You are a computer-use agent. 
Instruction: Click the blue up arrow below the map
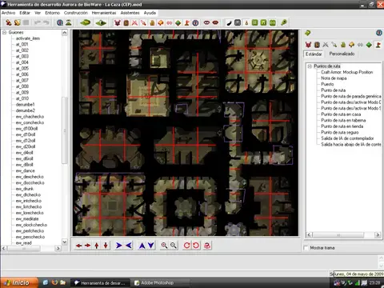pos(142,246)
